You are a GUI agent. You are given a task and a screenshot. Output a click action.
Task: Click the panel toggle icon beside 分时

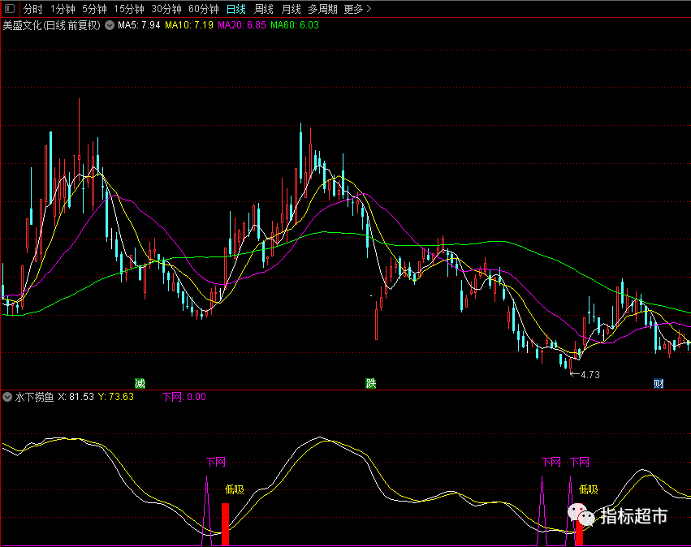[10, 8]
